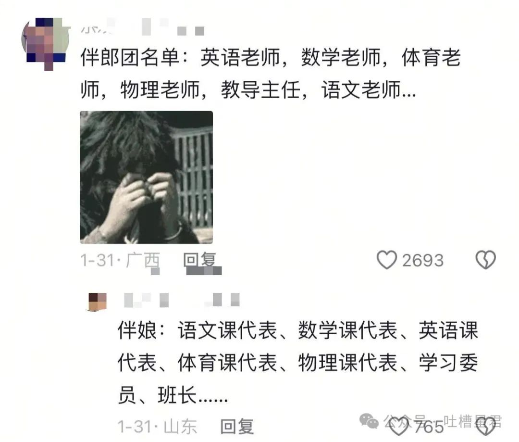
Task: Like the 伴郎团名单 comment with heart icon
Action: (386, 260)
